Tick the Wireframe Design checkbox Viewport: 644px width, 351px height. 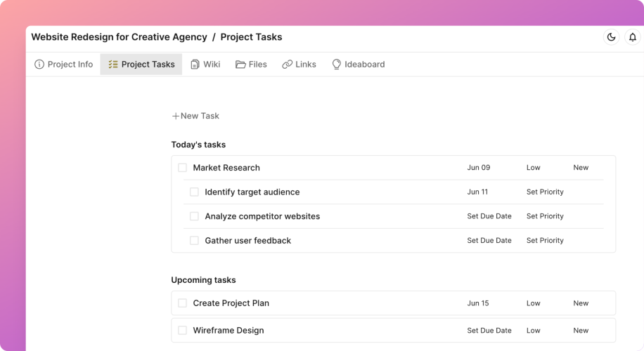pos(182,331)
